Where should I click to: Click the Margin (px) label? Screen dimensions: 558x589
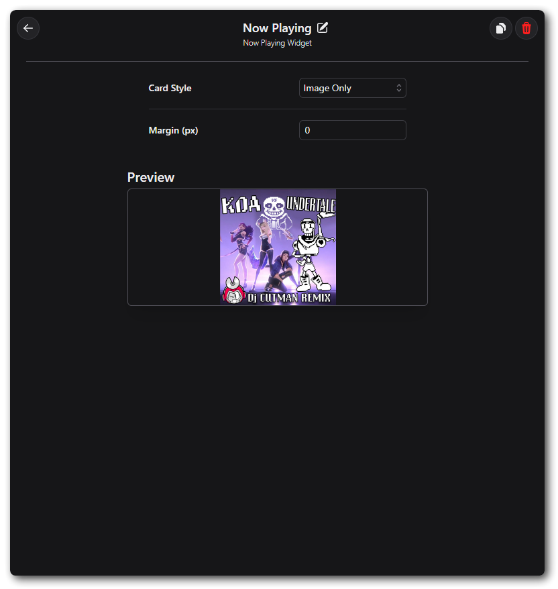[x=173, y=130]
